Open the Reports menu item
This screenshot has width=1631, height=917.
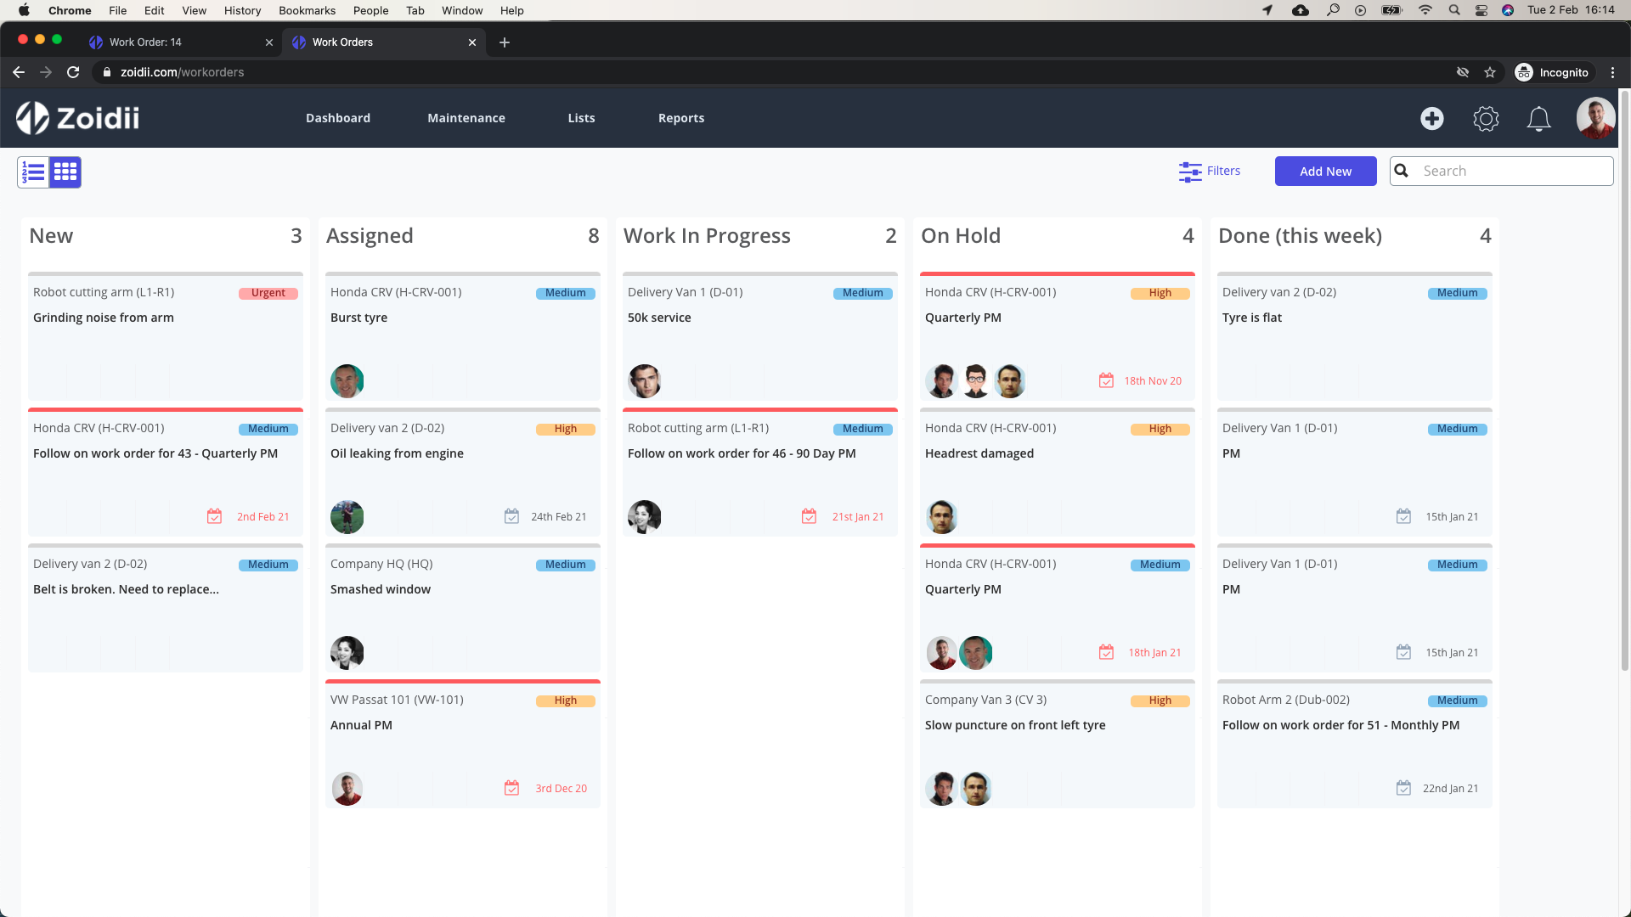(x=680, y=118)
